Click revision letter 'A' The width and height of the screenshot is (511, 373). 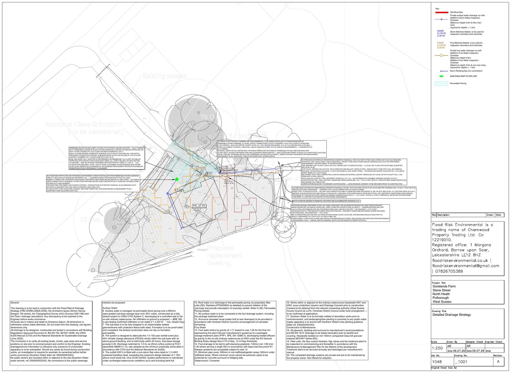[x=498, y=362]
